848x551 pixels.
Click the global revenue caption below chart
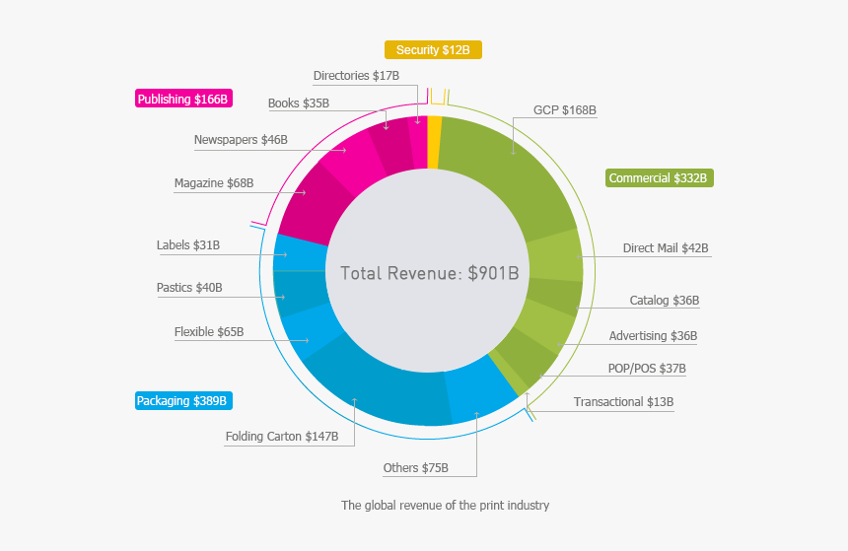pyautogui.click(x=445, y=505)
